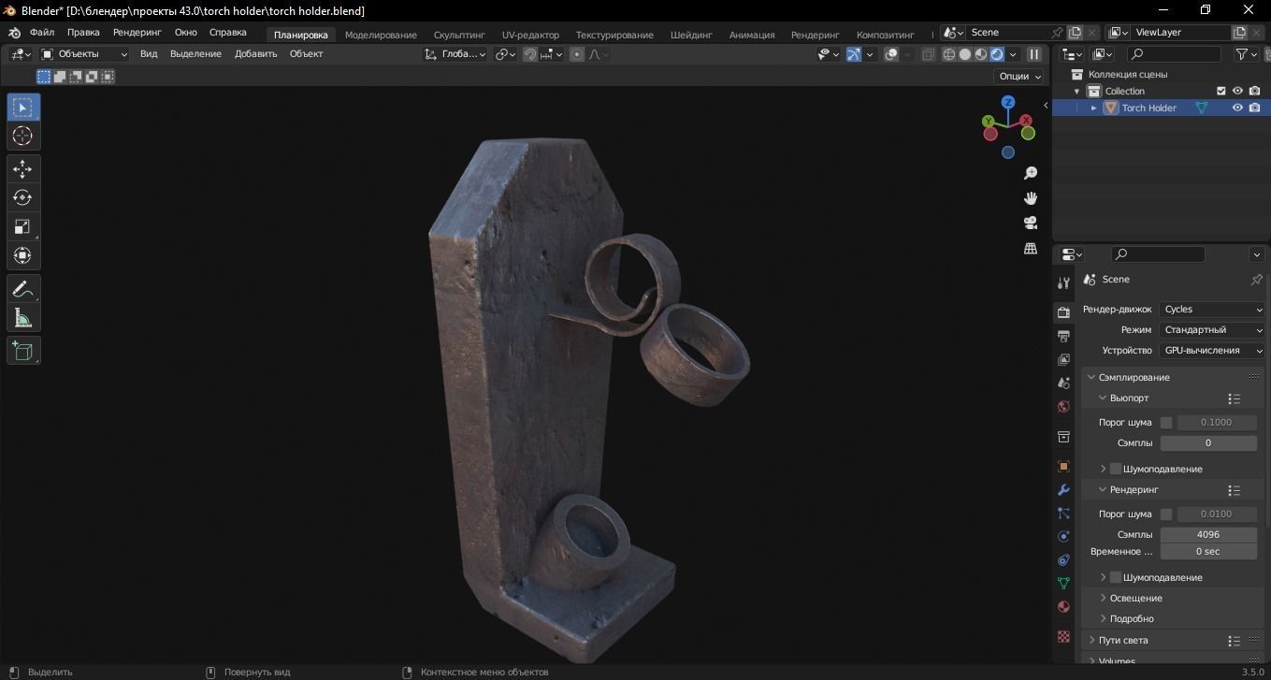Open the Добавить menu in viewport header
This screenshot has height=680, width=1271.
255,54
